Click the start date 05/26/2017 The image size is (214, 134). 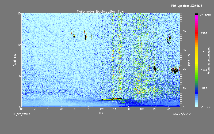pos(21,114)
